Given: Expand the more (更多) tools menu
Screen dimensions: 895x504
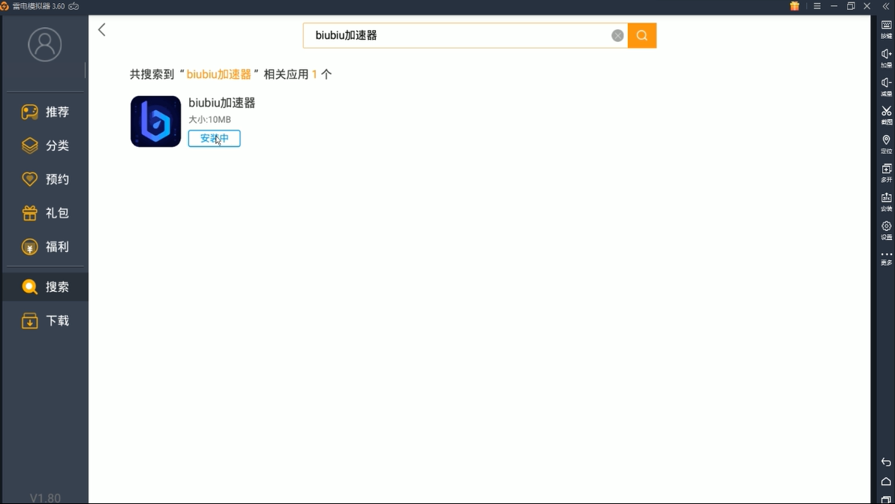Looking at the screenshot, I should (x=886, y=257).
